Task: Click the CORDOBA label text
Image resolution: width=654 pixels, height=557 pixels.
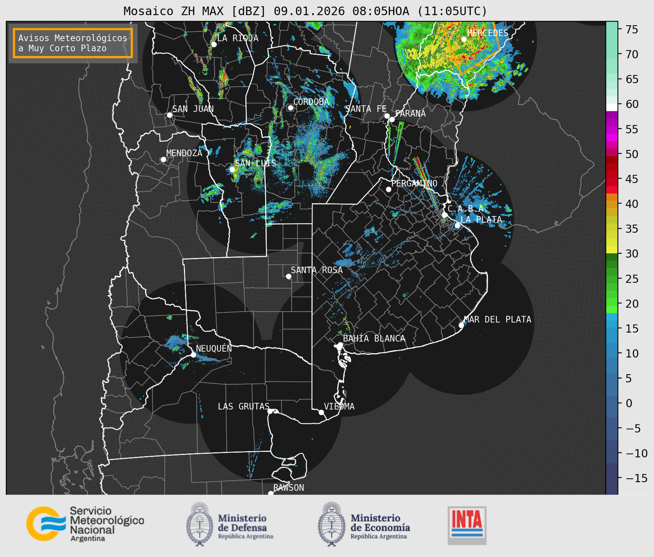Action: (311, 102)
